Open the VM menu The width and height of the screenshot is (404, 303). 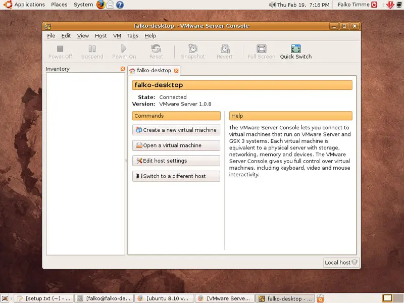117,36
